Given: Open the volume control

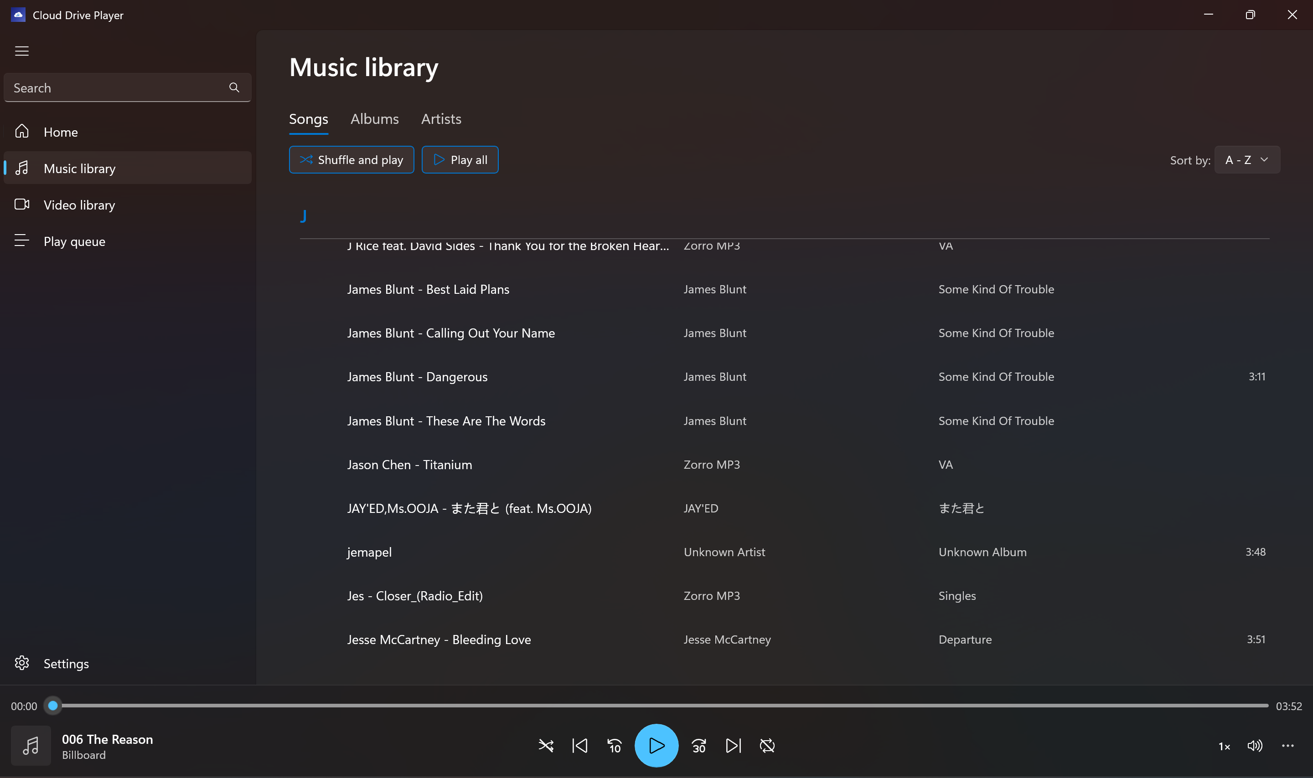Looking at the screenshot, I should point(1254,746).
